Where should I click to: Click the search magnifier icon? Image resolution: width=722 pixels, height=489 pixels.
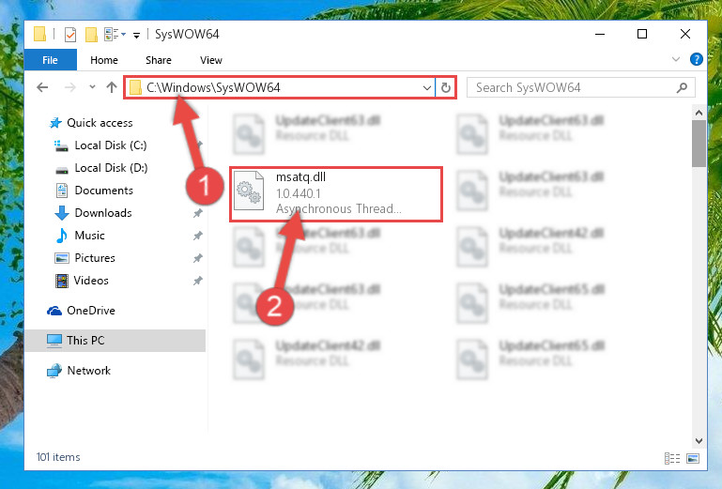tap(682, 87)
